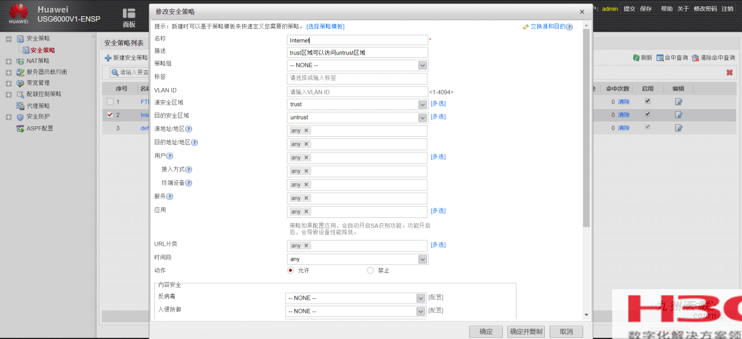Click edit icon in policy row 1

coord(679,101)
